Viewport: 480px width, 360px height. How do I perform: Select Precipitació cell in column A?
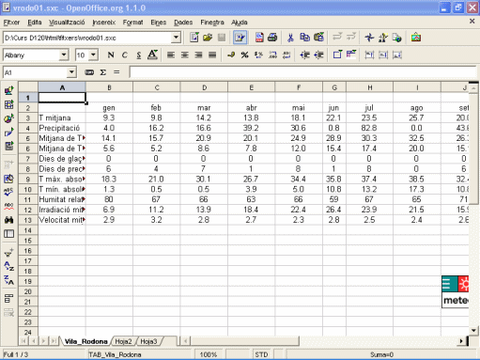[x=62, y=128]
